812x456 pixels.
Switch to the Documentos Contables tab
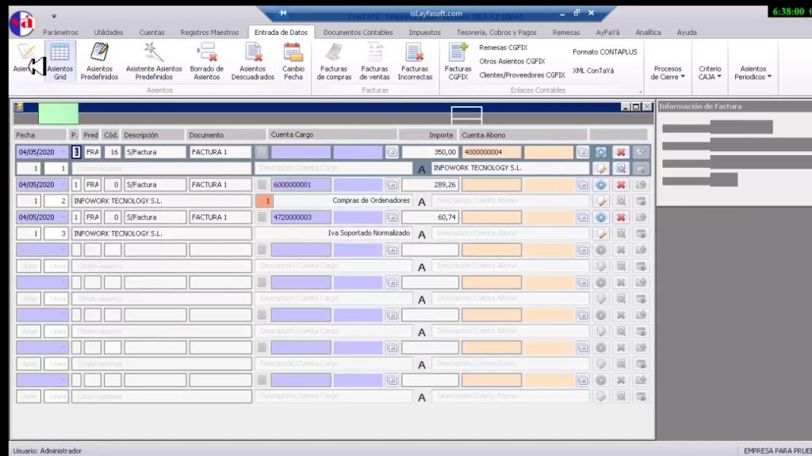coord(356,32)
